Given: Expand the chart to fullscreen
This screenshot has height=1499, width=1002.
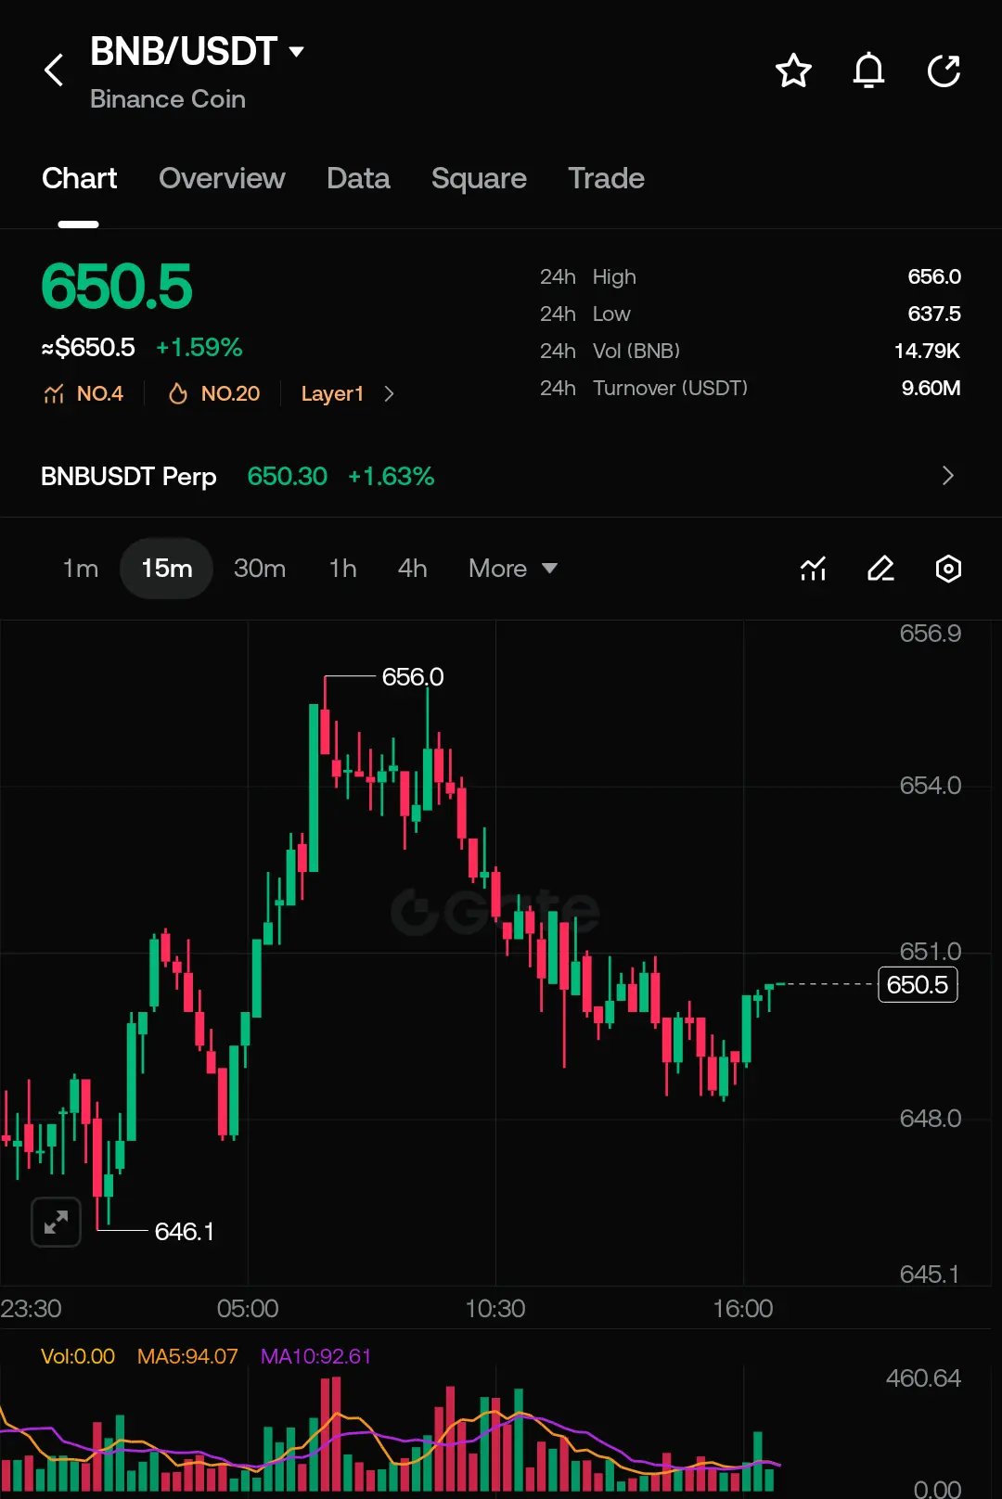Looking at the screenshot, I should [x=56, y=1222].
